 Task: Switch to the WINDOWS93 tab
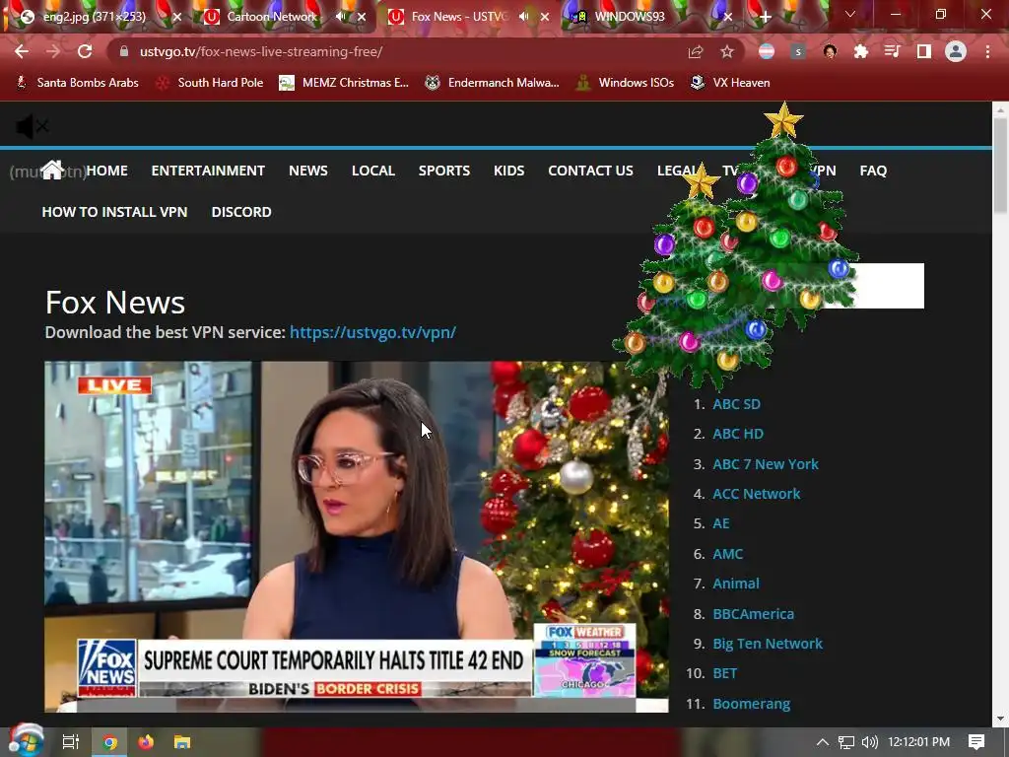(630, 17)
